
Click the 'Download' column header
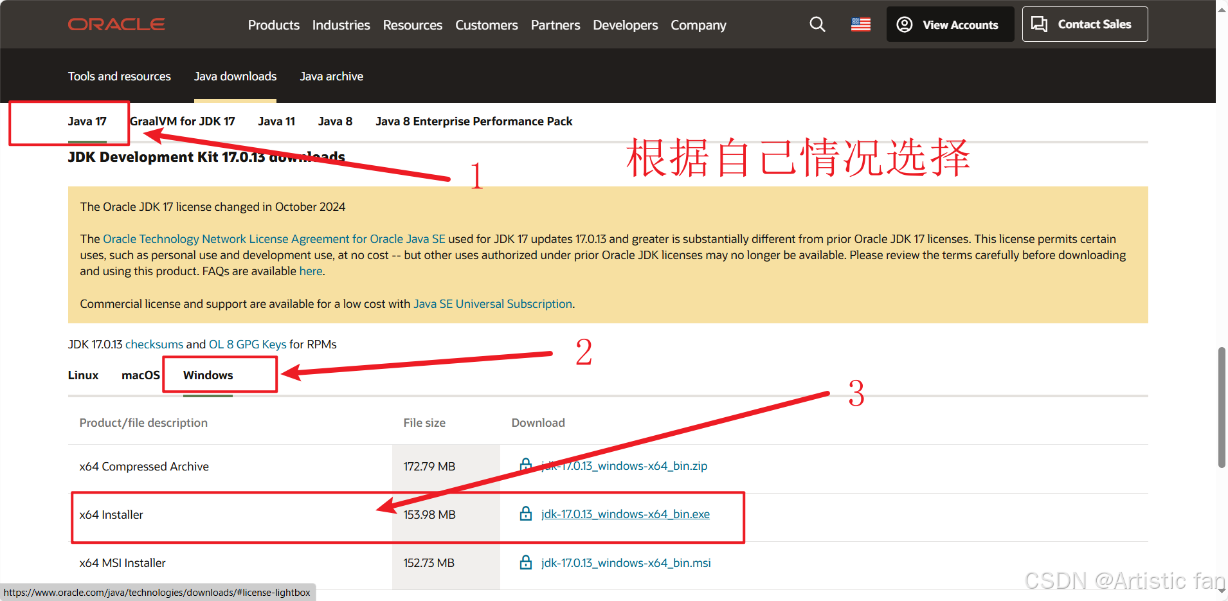coord(538,423)
